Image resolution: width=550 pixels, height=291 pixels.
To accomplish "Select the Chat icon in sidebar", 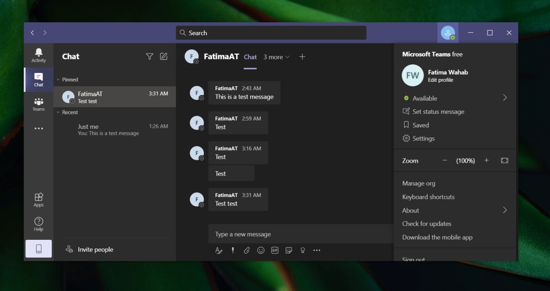I will click(x=38, y=79).
